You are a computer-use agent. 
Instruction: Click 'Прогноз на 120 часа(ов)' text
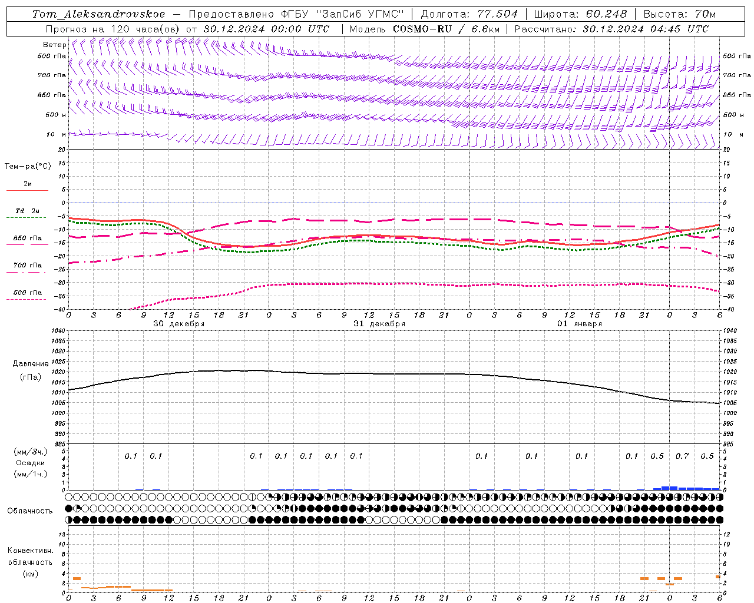[114, 29]
